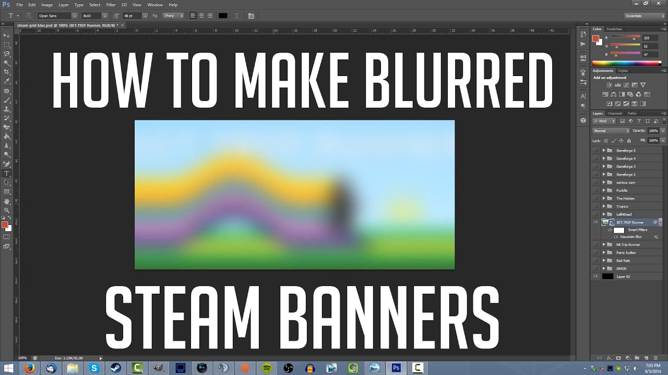Screen dimensions: 668x375
Task: Click the black text color swatch
Action: pyautogui.click(x=223, y=16)
